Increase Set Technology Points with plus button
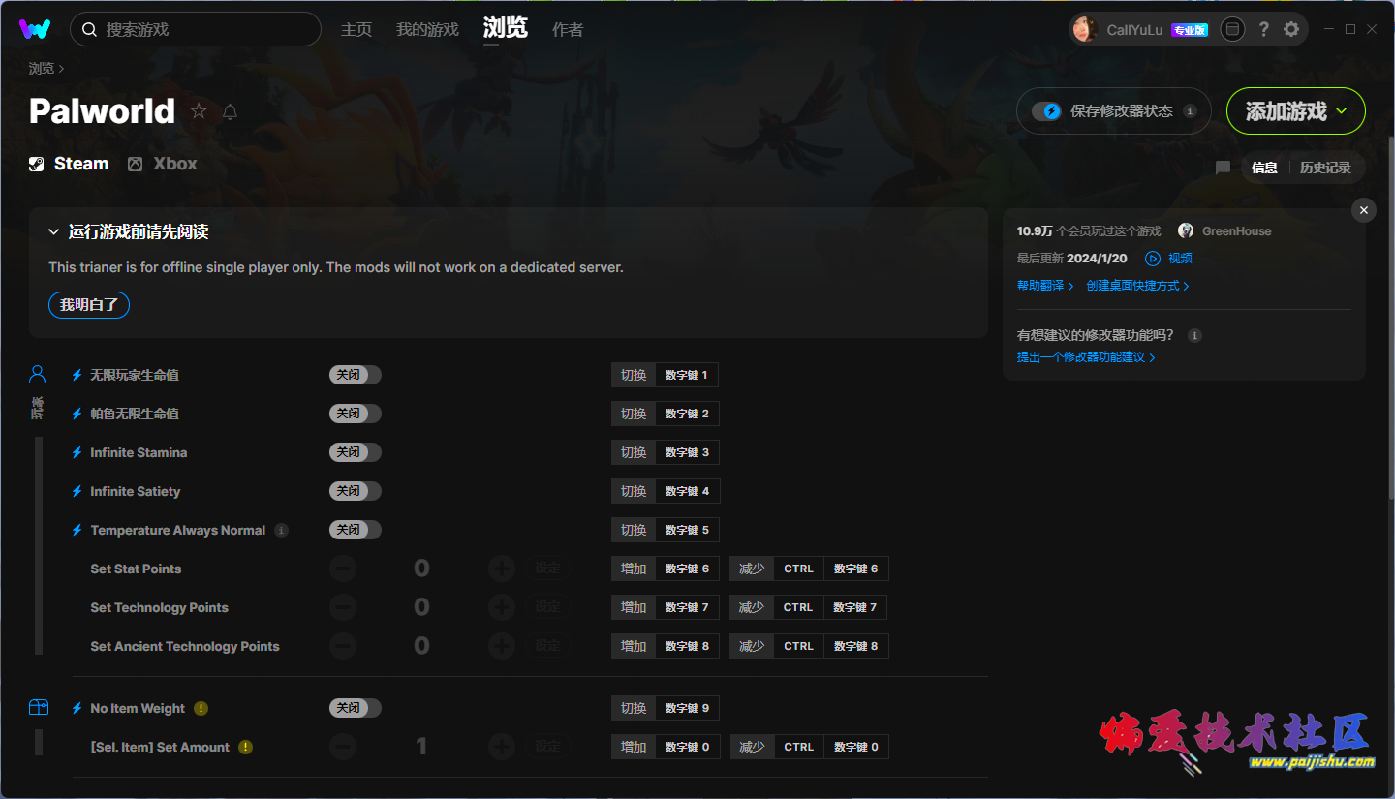Image resolution: width=1395 pixels, height=799 pixels. coord(501,607)
